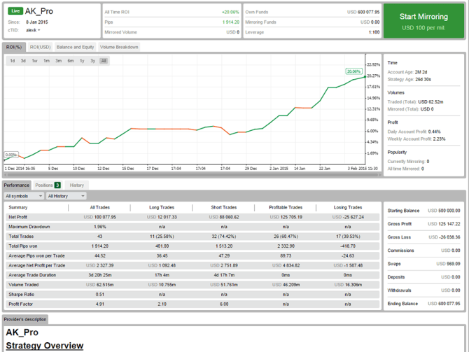Click the 0.00% start label on chart

[x=11, y=155]
